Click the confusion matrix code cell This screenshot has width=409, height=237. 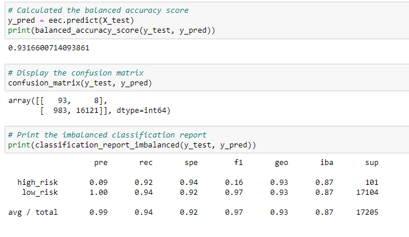207,77
